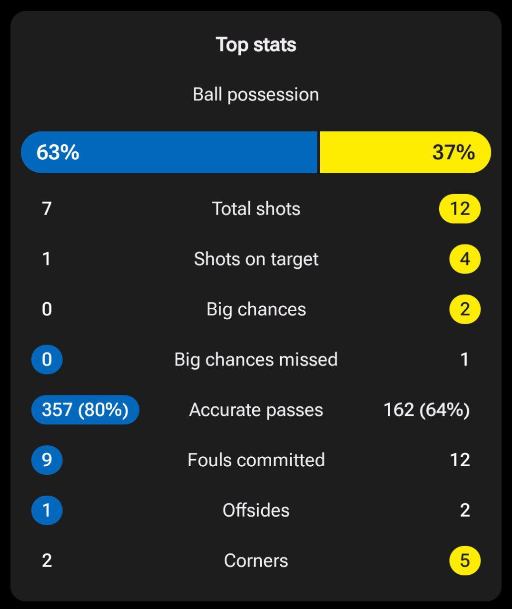Tap the blue 0 big chances missed badge
The height and width of the screenshot is (609, 512).
(47, 360)
